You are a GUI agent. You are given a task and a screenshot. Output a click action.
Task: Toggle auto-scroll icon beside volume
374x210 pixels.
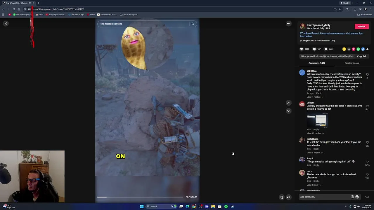282,197
